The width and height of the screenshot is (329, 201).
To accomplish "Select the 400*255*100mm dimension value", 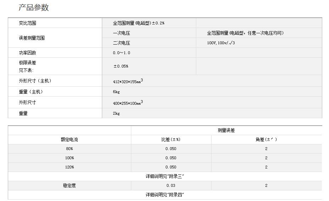I will point(128,102).
